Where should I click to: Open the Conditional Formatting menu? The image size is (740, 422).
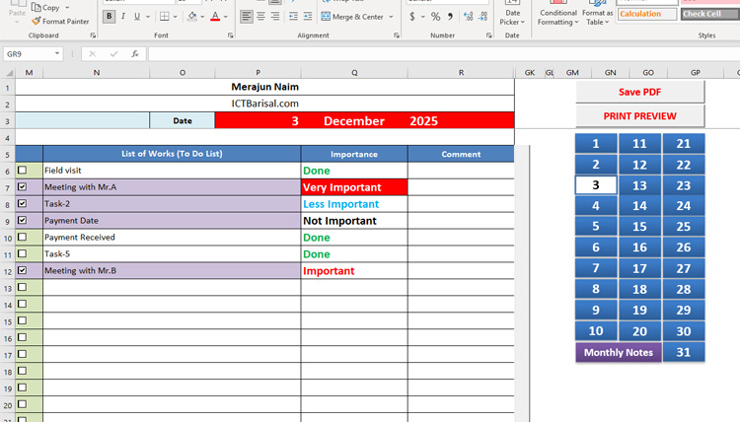coord(557,15)
